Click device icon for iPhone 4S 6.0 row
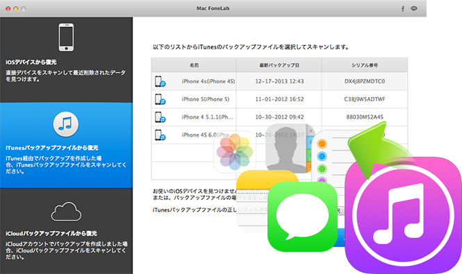The height and width of the screenshot is (274, 462). pos(160,135)
